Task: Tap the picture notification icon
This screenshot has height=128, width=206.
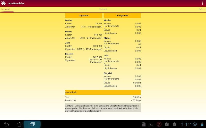Action: [151, 124]
